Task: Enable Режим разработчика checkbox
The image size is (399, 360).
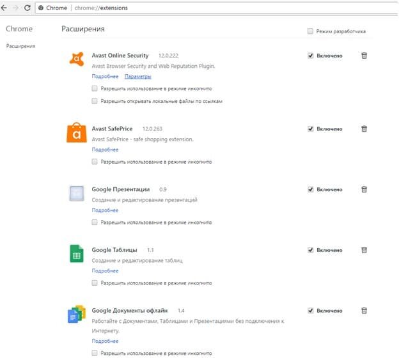Action: [x=310, y=31]
